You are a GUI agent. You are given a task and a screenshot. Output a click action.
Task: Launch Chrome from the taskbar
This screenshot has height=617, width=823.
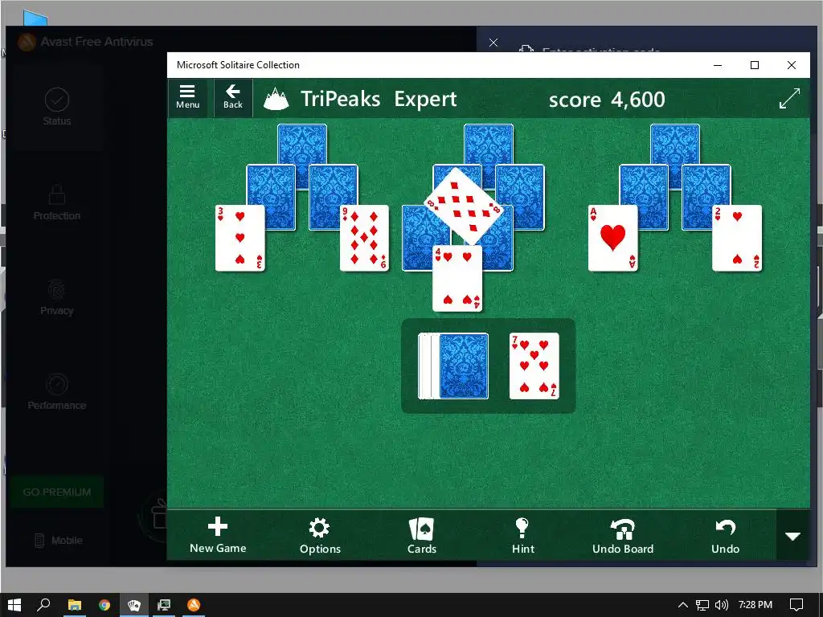point(104,605)
